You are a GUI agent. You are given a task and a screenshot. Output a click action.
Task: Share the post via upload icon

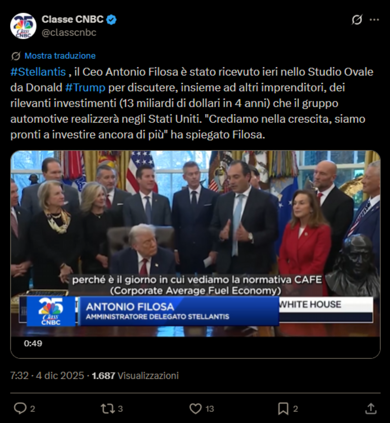[371, 408]
